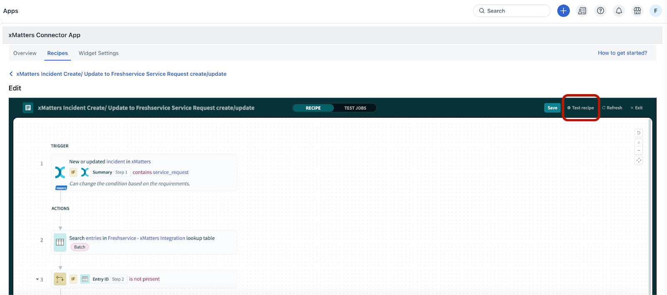Click the PRIVATE badge under trigger icon
Screen dimensions: 667x295
click(x=61, y=188)
